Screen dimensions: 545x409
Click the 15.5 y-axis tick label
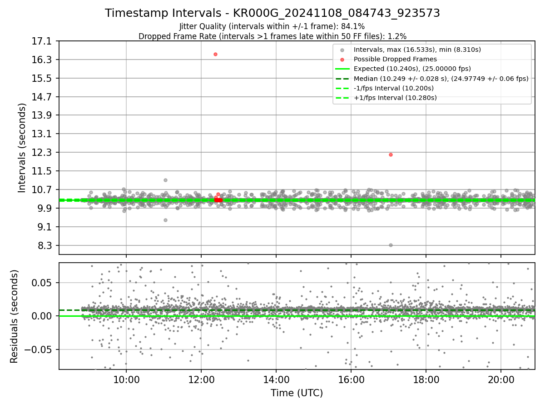(x=43, y=78)
